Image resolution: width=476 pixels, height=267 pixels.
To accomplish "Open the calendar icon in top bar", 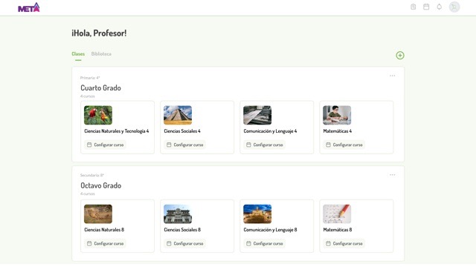I will (x=426, y=7).
